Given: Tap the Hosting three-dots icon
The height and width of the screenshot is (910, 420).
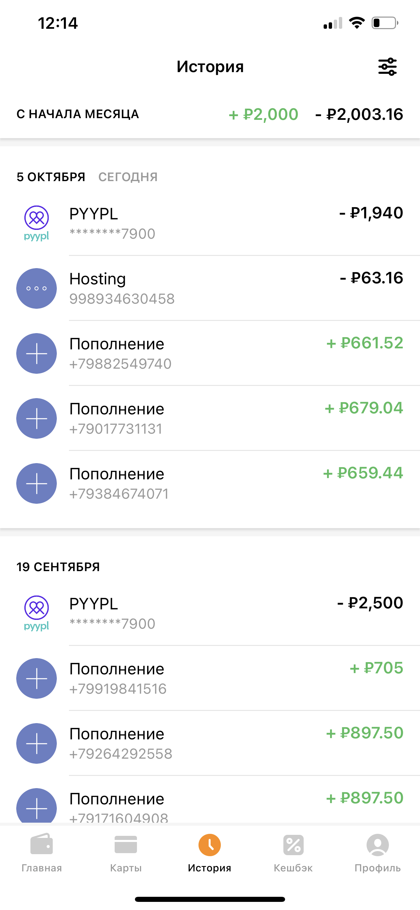Looking at the screenshot, I should [37, 288].
